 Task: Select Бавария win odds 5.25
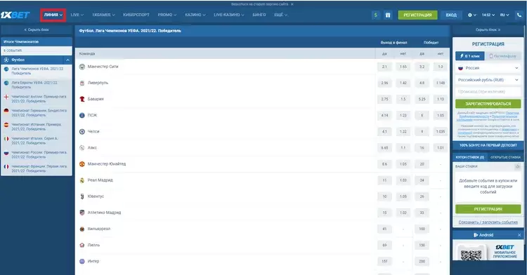(x=422, y=99)
